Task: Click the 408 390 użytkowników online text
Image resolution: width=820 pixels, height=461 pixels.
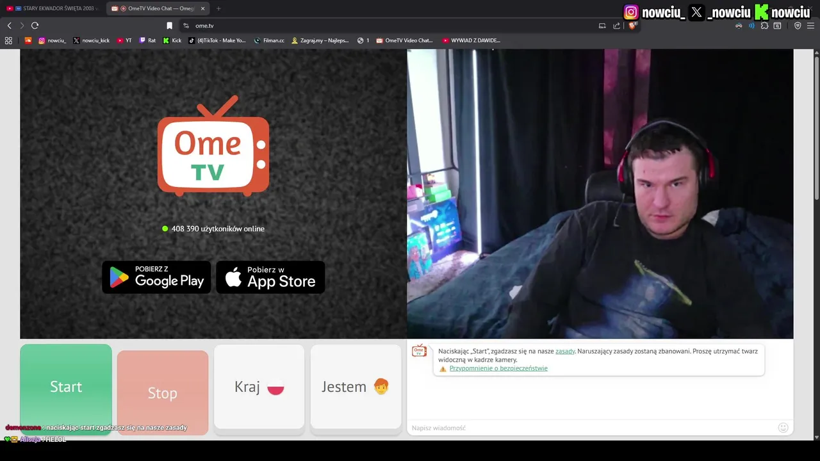Action: click(x=218, y=229)
